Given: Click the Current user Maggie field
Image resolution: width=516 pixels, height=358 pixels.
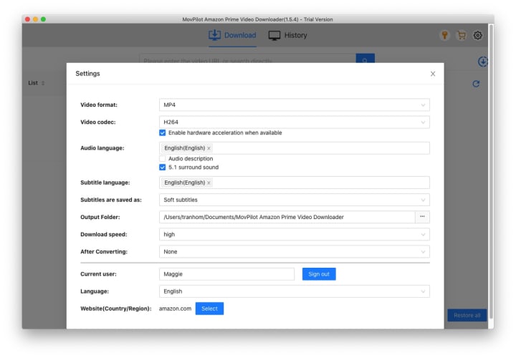Looking at the screenshot, I should (x=226, y=274).
